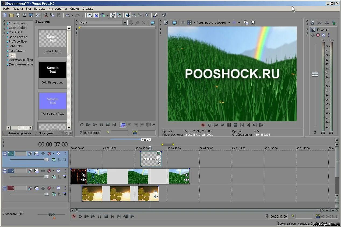Open split-screen view in preview toolbar
The width and height of the screenshot is (341, 227).
click(189, 23)
